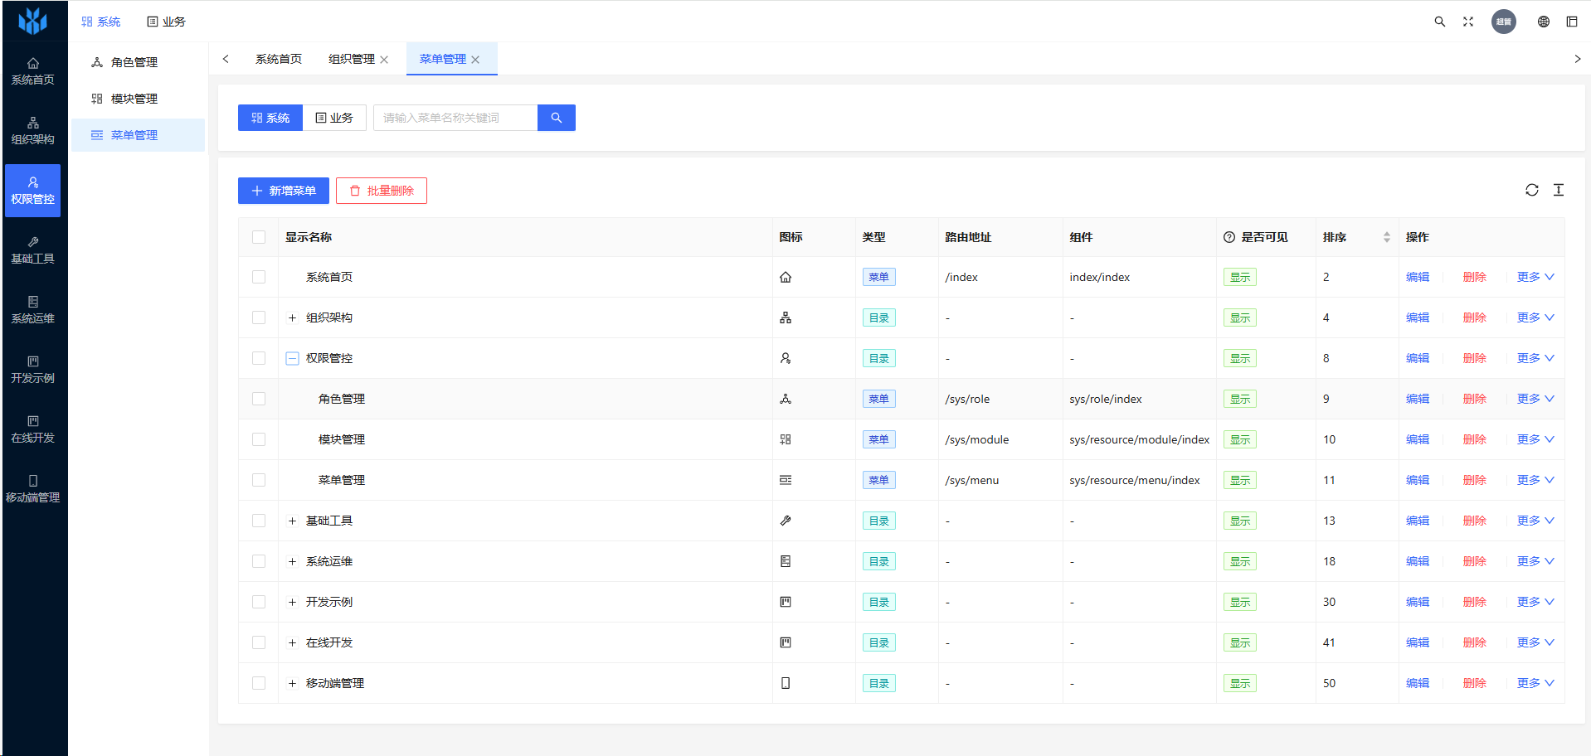Click the 新增菜单 button

283,191
